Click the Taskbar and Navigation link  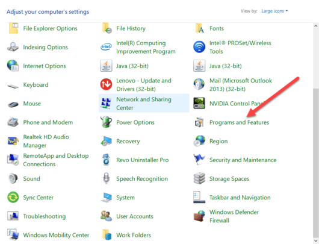click(x=240, y=198)
